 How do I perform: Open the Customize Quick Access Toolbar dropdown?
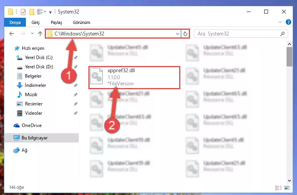[x=50, y=12]
